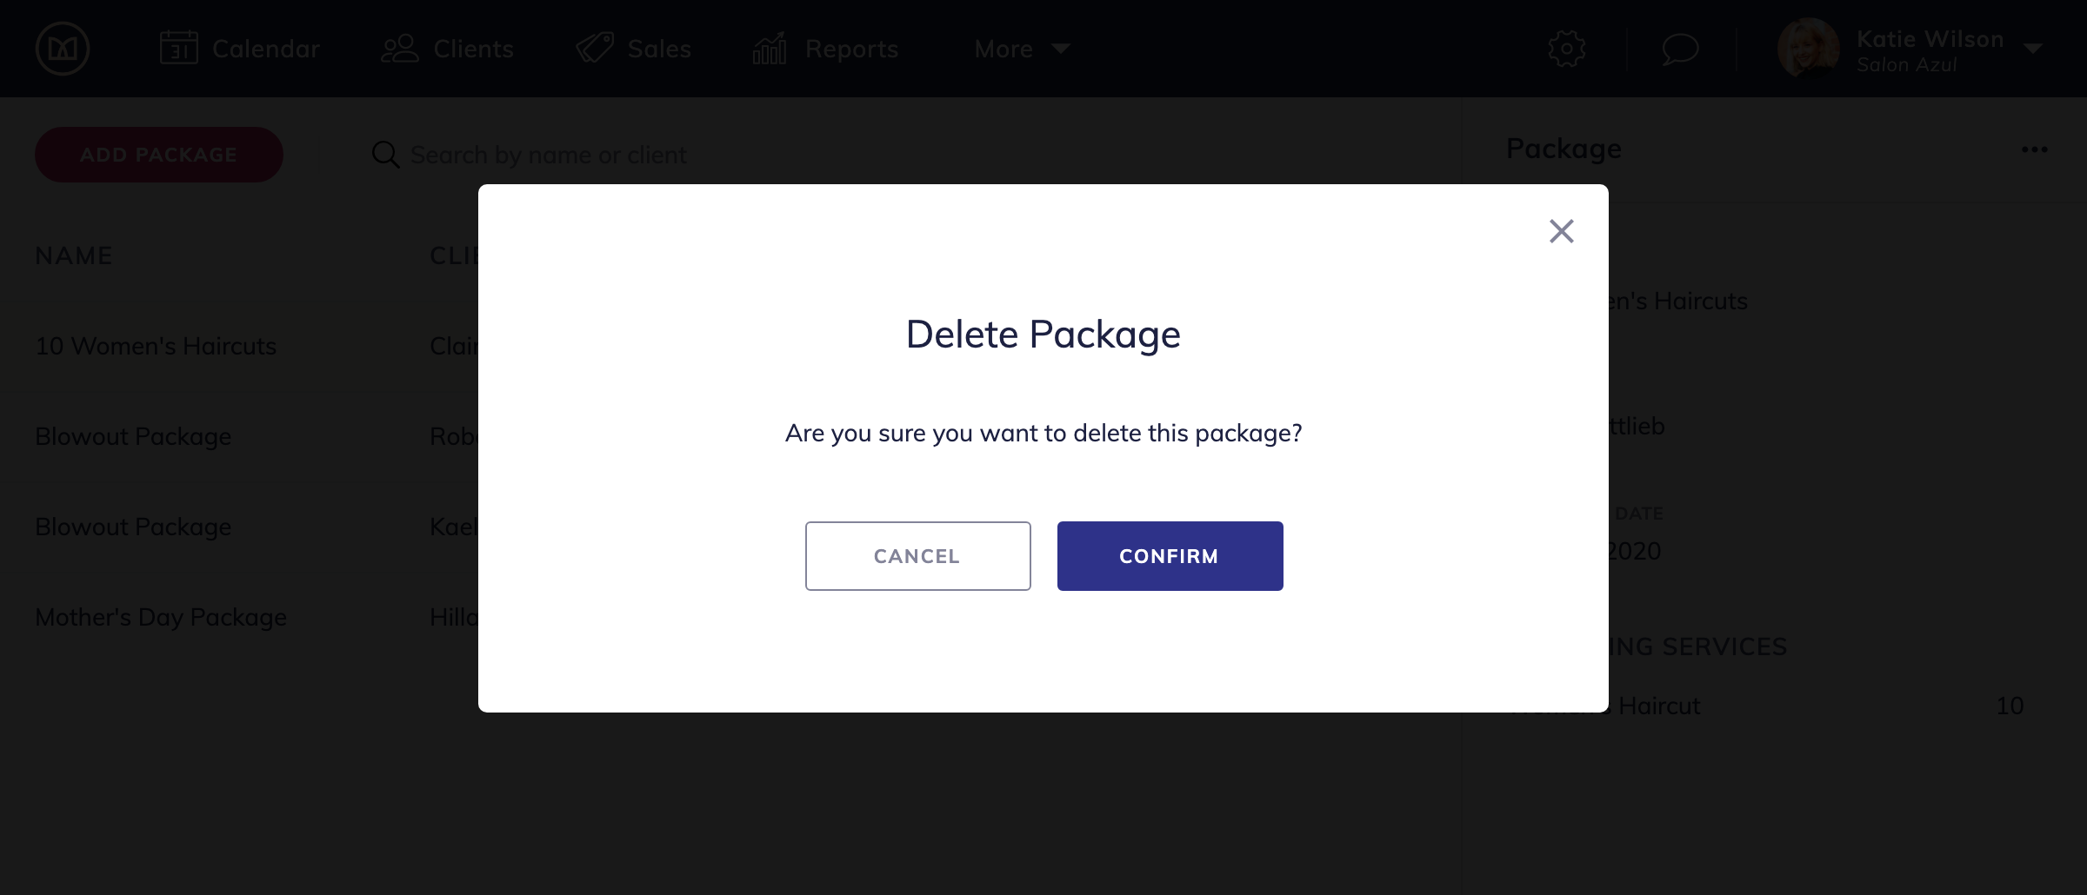Open Sales via the price tag icon
2087x895 pixels.
click(595, 48)
